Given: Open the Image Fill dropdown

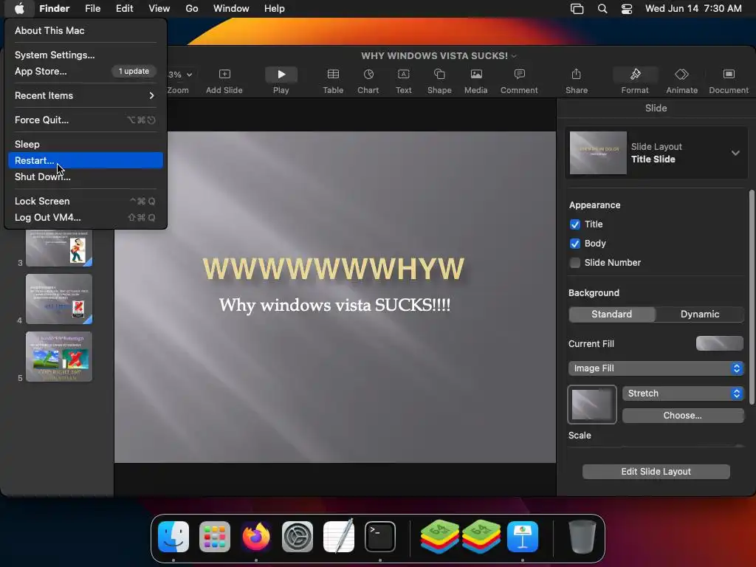Looking at the screenshot, I should coord(656,368).
